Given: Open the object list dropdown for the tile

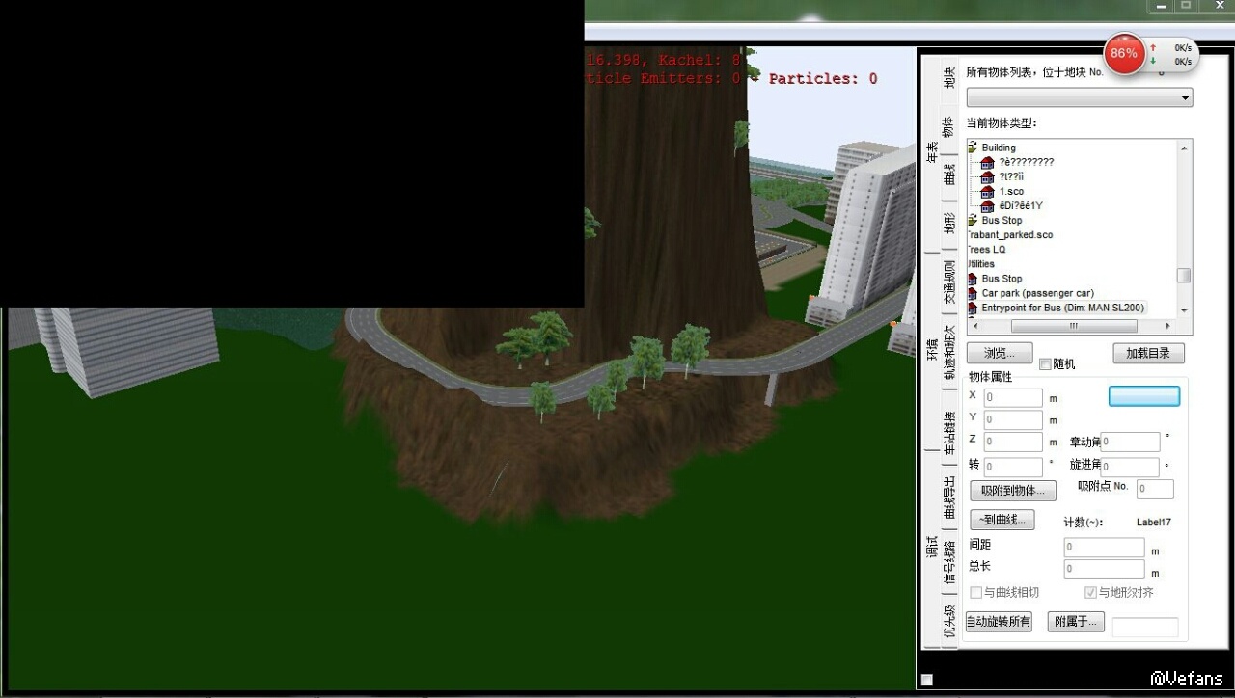Looking at the screenshot, I should tap(1080, 98).
